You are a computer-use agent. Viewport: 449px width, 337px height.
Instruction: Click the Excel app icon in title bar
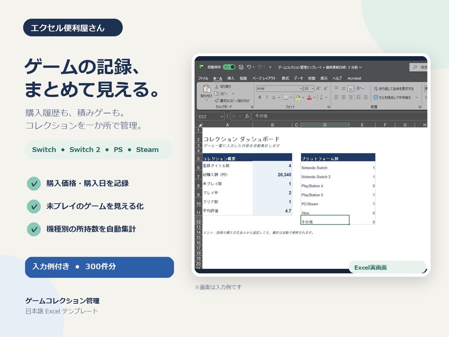tap(201, 67)
